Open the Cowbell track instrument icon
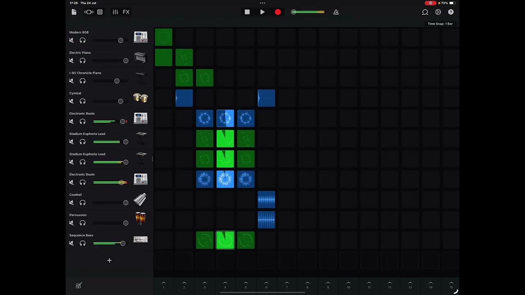 [140, 199]
